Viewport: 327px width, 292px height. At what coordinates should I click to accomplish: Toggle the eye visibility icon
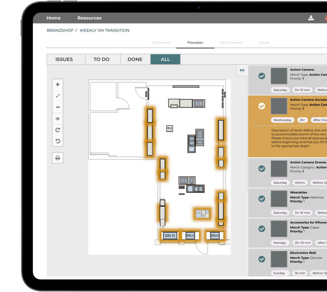pyautogui.click(x=58, y=119)
